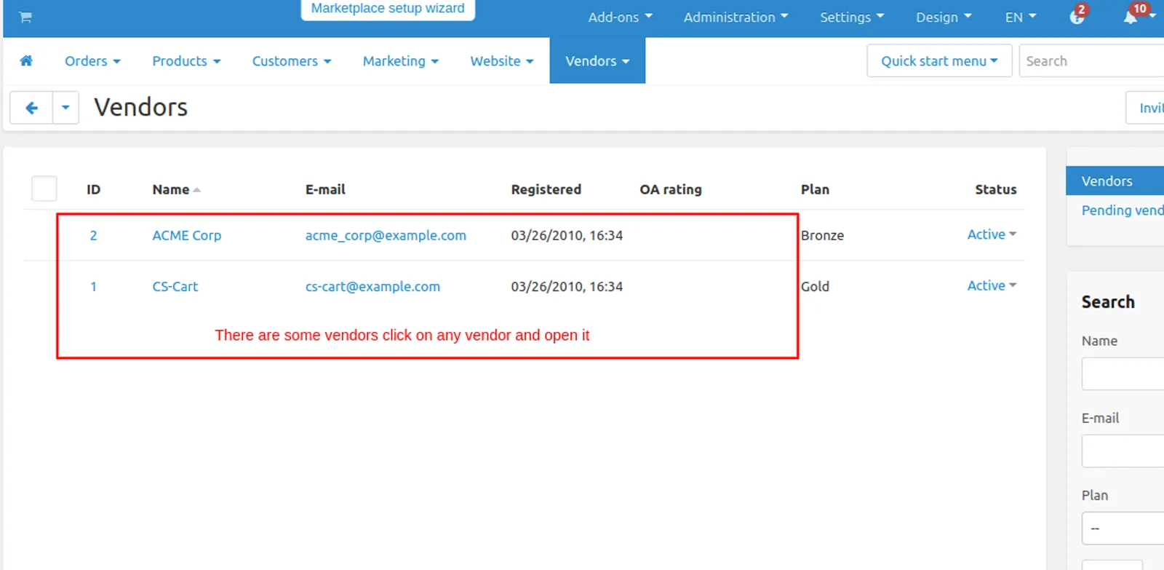This screenshot has height=570, width=1164.
Task: Tick the select-all vendors checkbox
Action: 44,189
